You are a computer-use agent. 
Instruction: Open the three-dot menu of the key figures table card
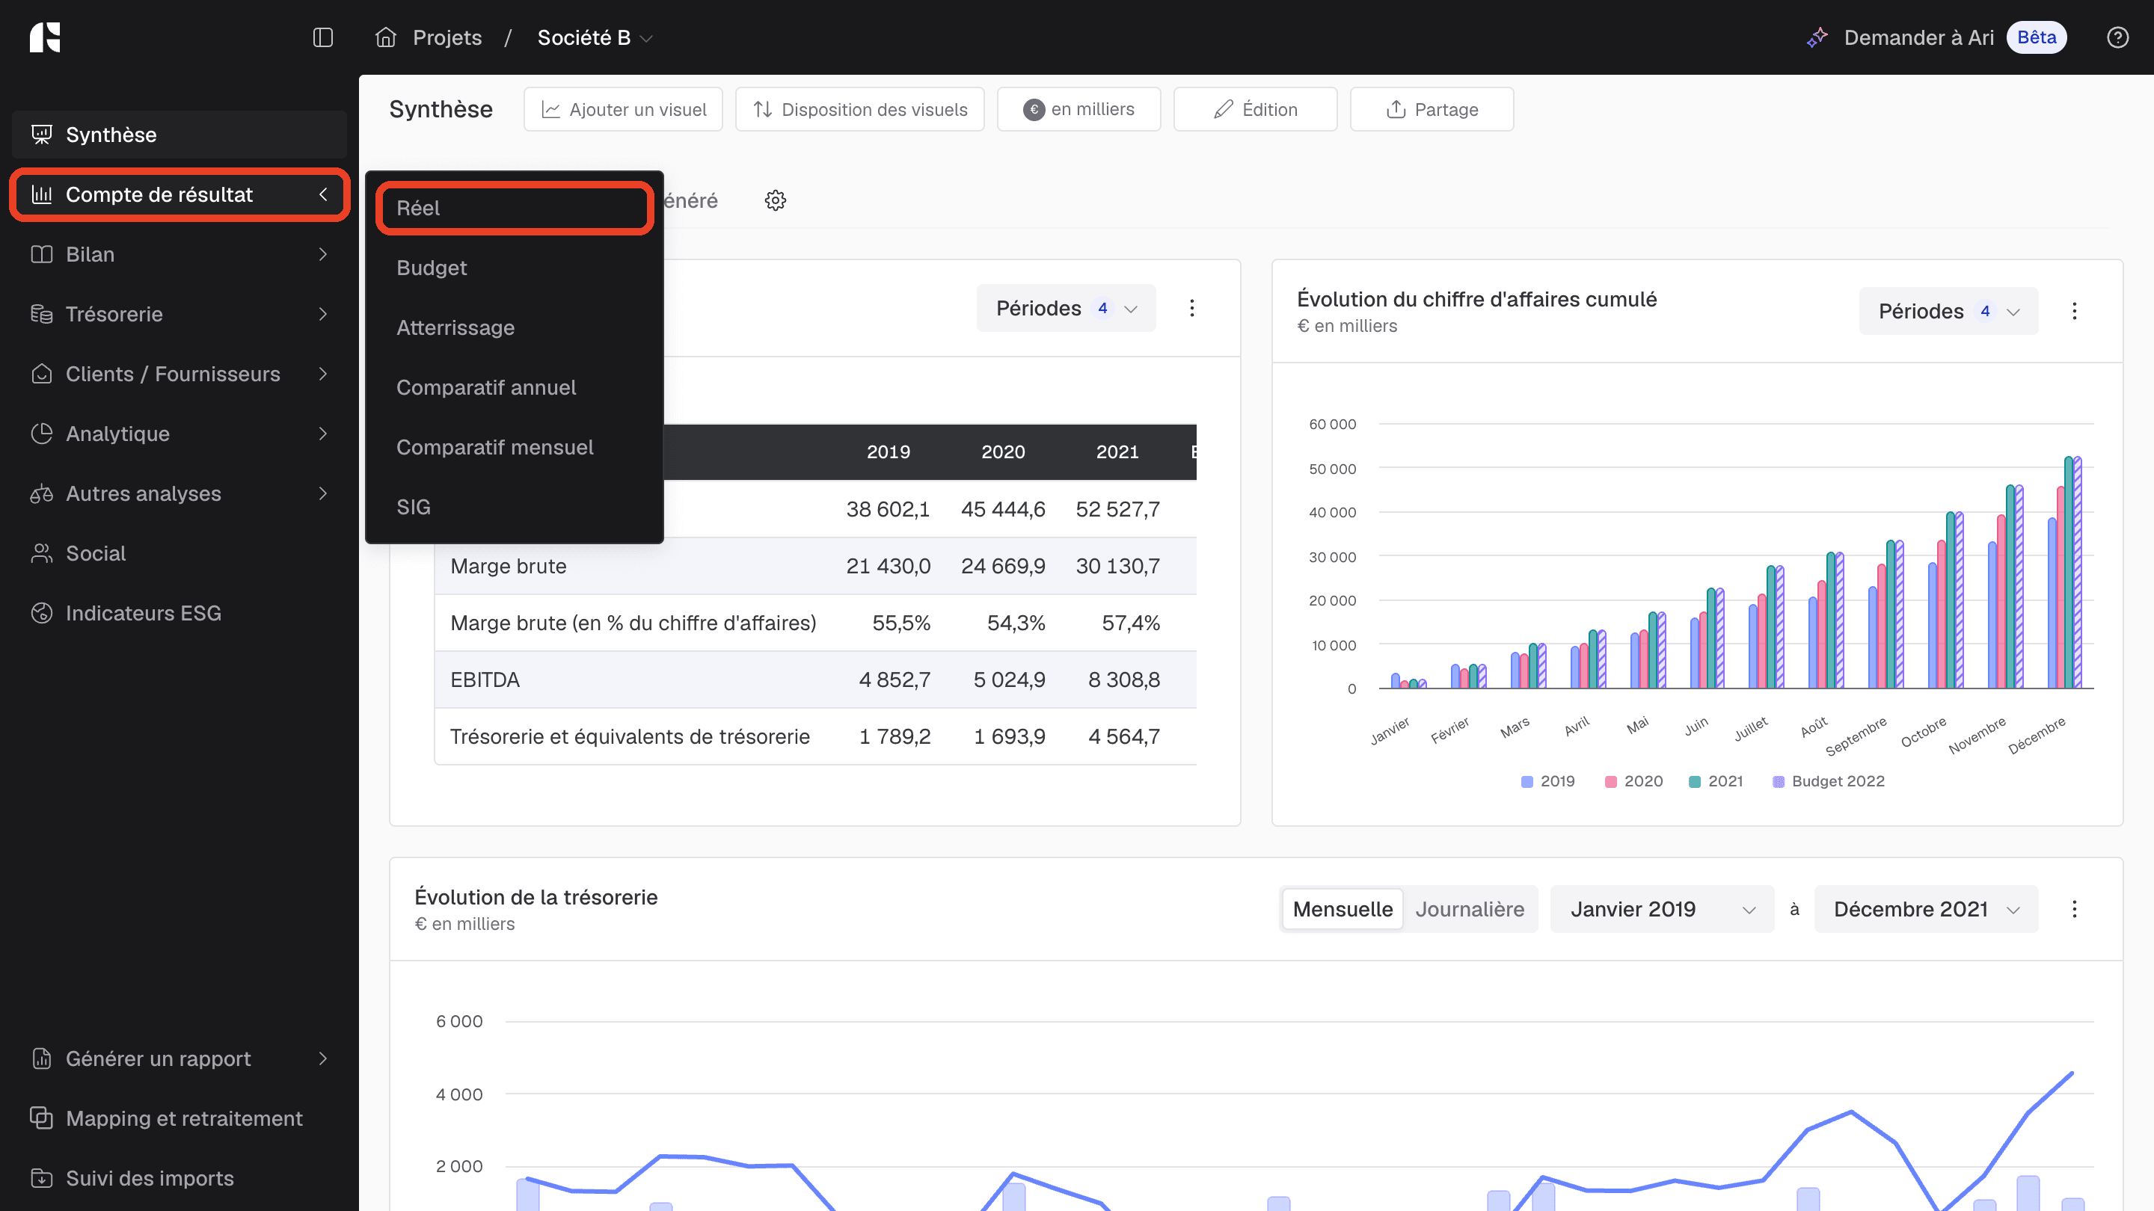pyautogui.click(x=1191, y=309)
